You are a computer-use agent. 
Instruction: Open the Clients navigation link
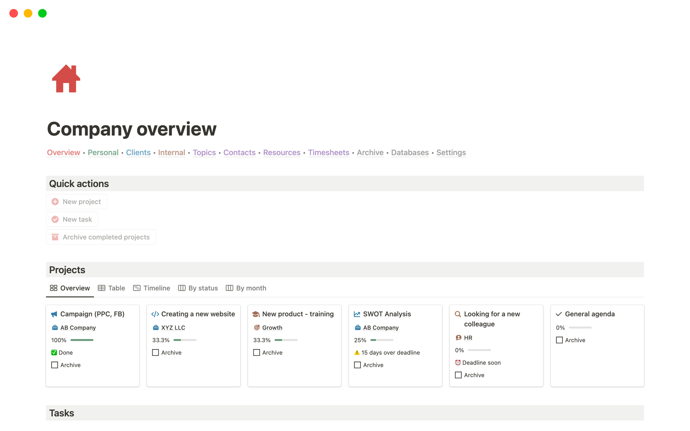click(x=138, y=152)
